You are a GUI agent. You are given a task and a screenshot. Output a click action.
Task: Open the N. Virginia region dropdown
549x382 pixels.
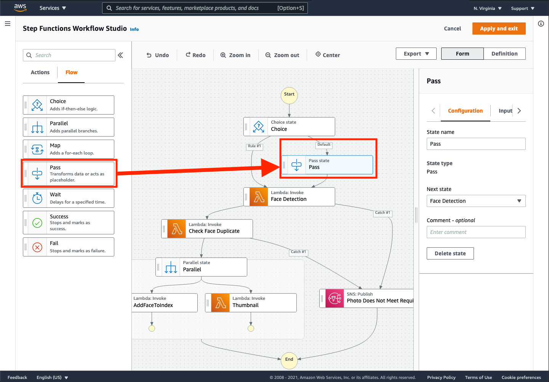coord(488,8)
